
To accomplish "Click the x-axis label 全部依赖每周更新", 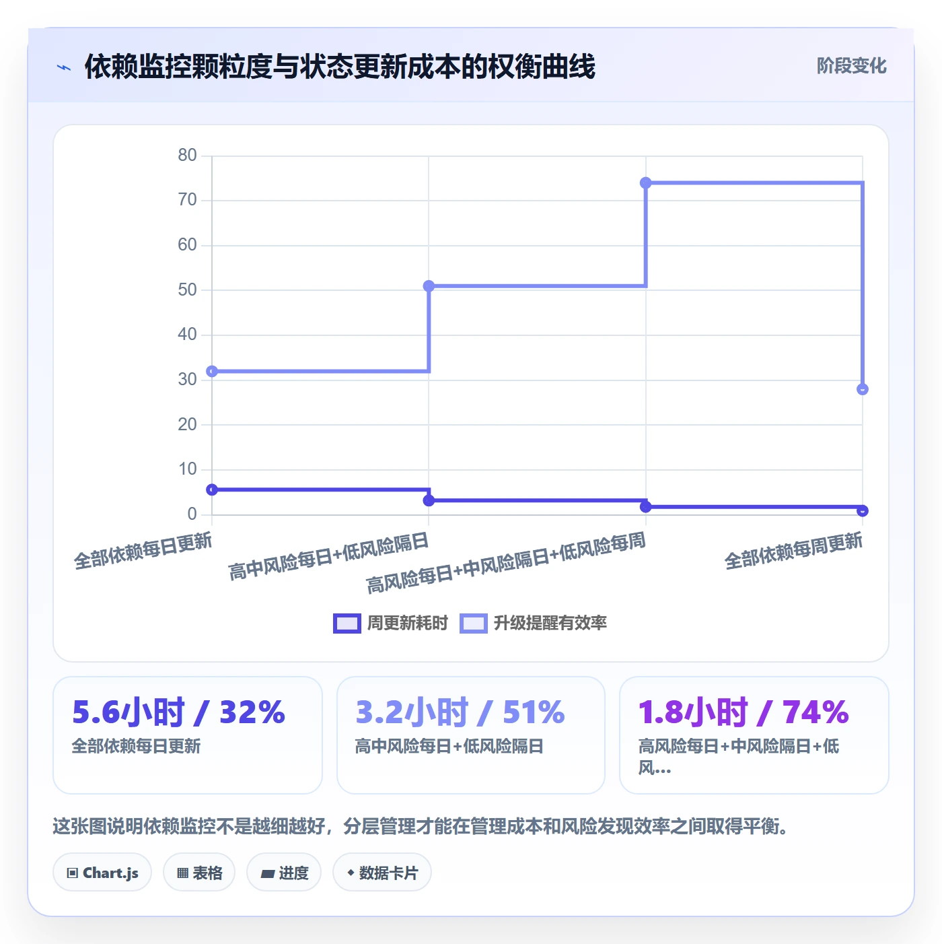I will (794, 551).
